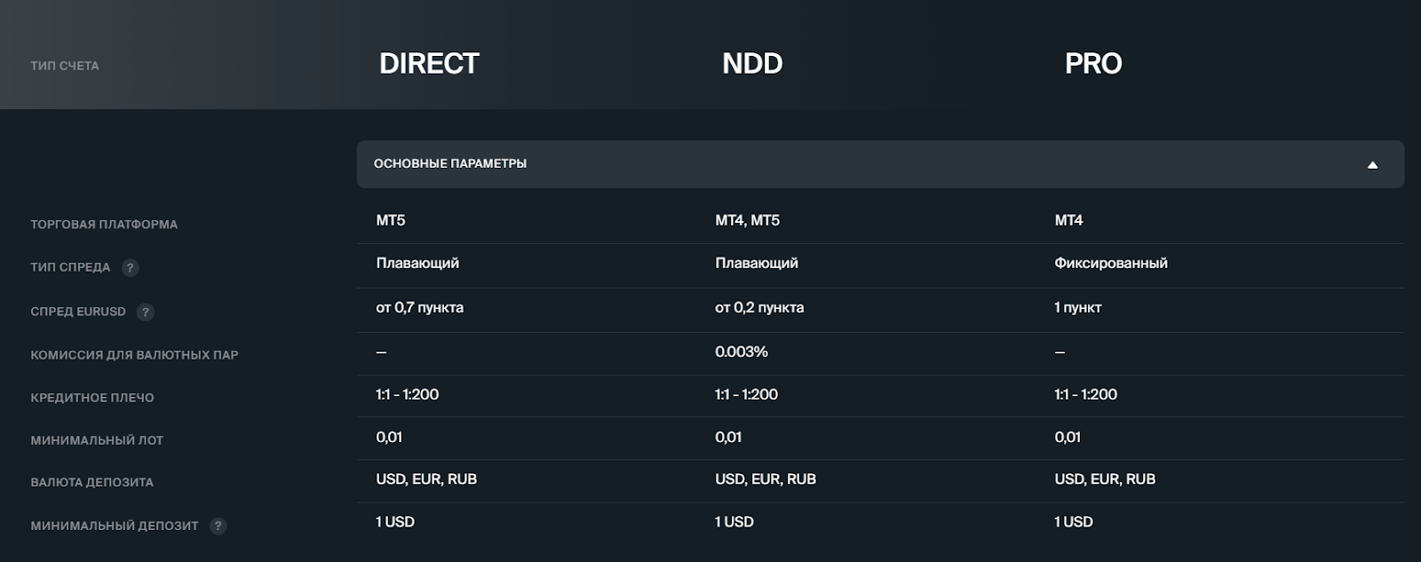Click the Кредитное плечо row label
The width and height of the screenshot is (1421, 562).
click(92, 398)
